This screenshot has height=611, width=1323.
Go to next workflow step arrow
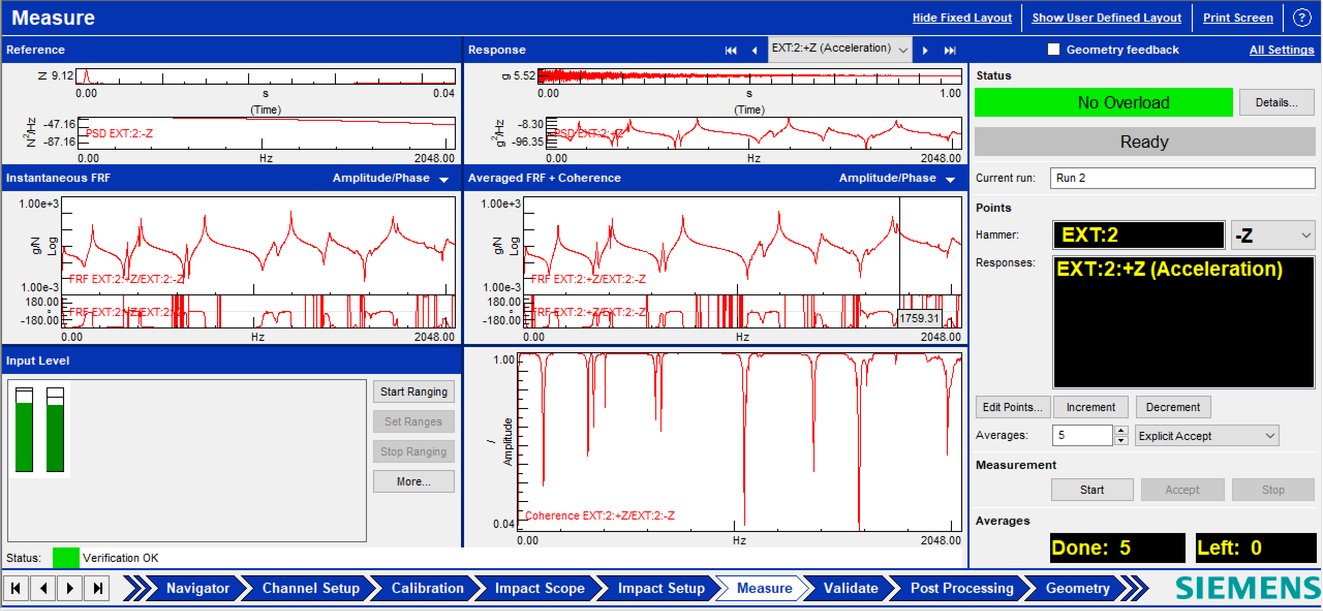tap(70, 588)
